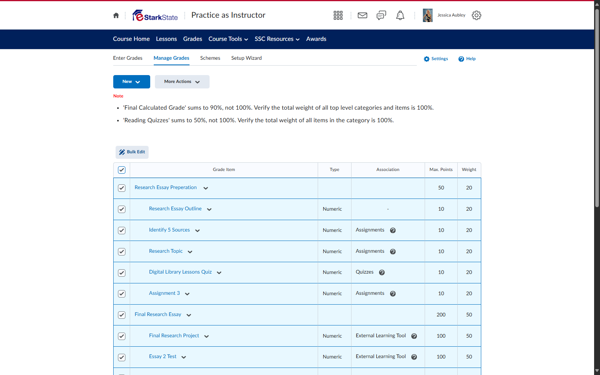This screenshot has width=600, height=375.
Task: Open Course Home in the navbar
Action: click(x=131, y=39)
